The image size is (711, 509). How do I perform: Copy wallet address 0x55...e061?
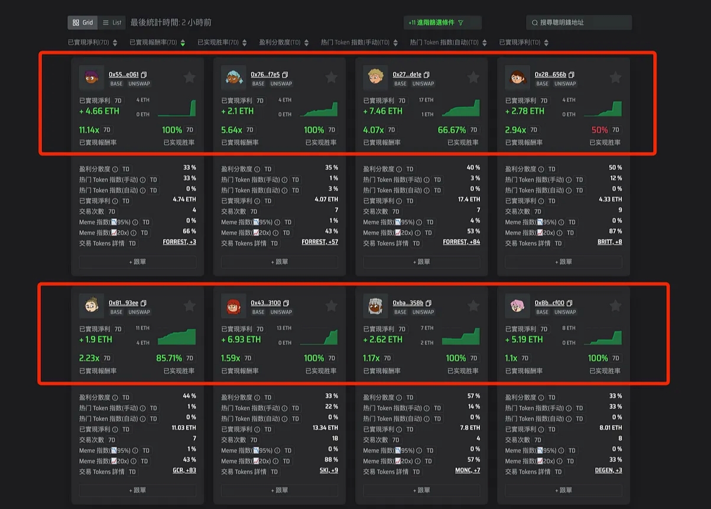(x=144, y=75)
